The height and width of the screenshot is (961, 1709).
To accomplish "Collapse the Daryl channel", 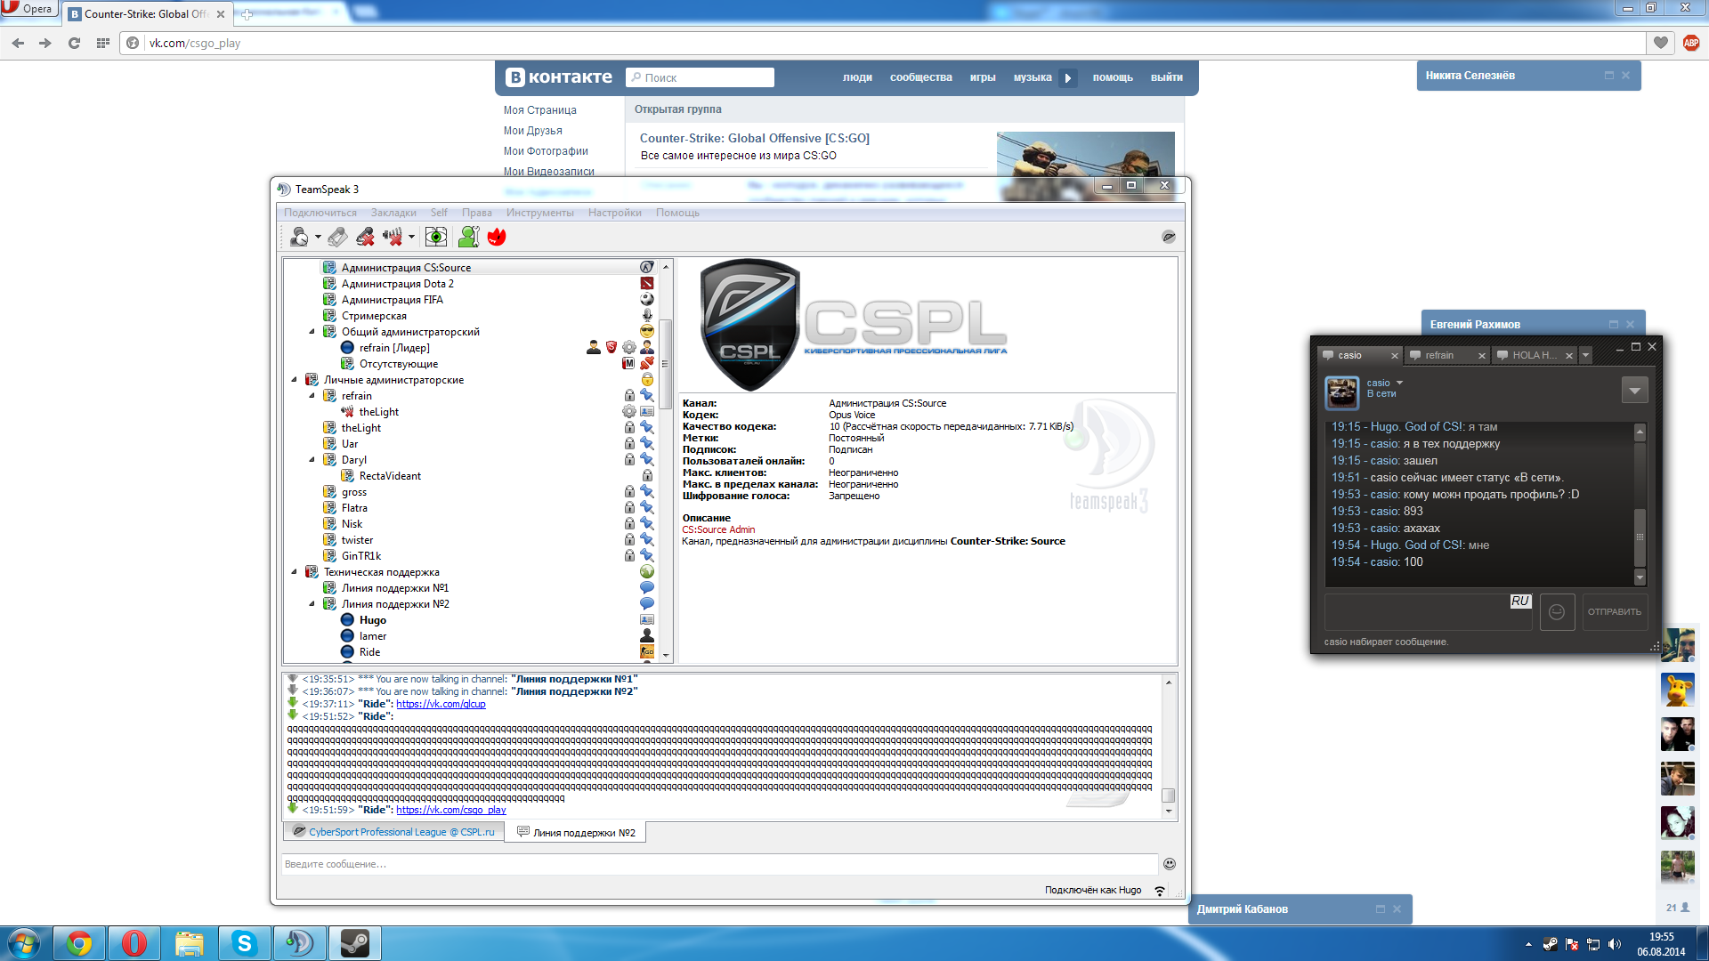I will 312,460.
